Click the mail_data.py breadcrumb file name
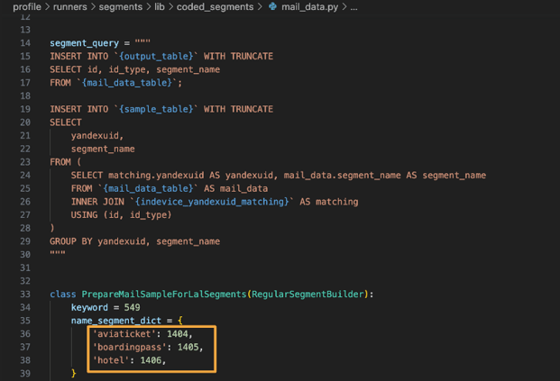Viewport: 560px width, 381px height. click(x=309, y=7)
